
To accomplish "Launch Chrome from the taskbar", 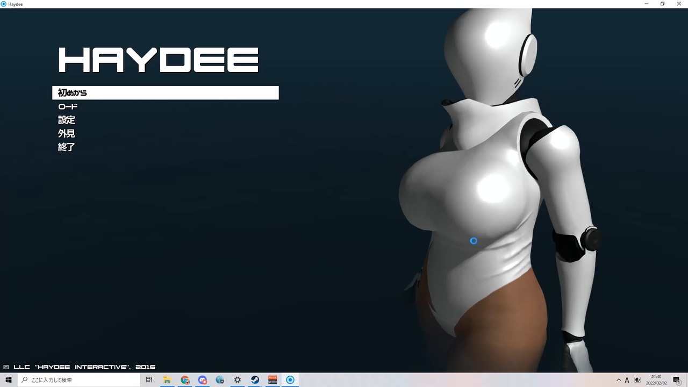I will click(185, 380).
